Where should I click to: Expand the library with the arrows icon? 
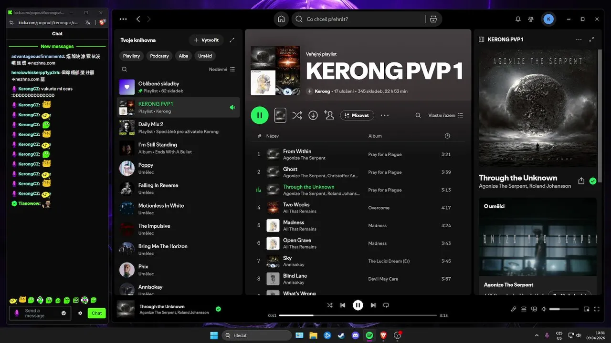(x=232, y=40)
